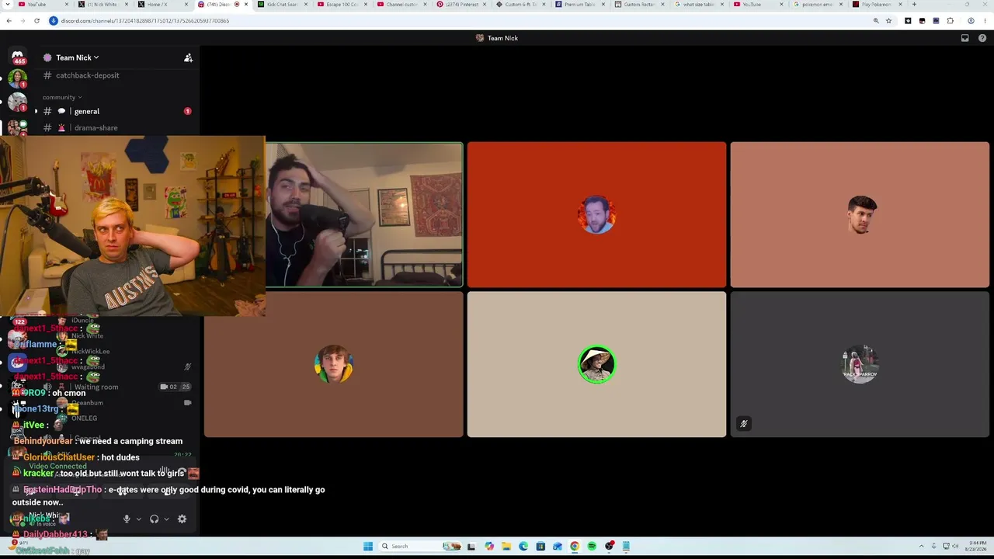The width and height of the screenshot is (994, 559).
Task: Close the Discord browser tab
Action: point(246,5)
